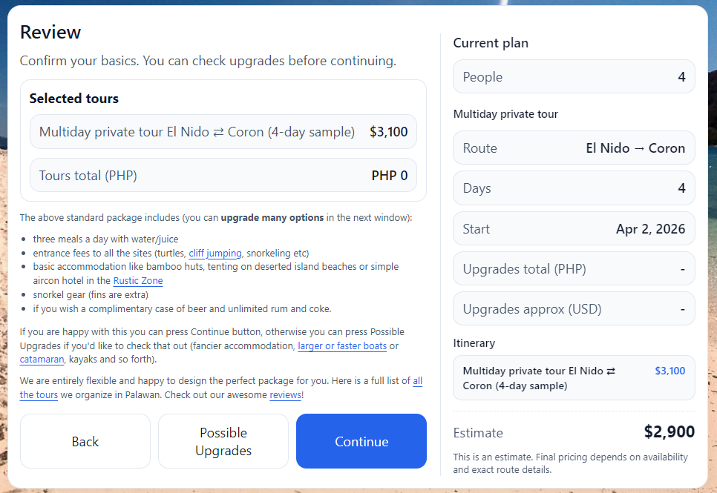Select the Upgrades total (PHP) row

tap(574, 268)
